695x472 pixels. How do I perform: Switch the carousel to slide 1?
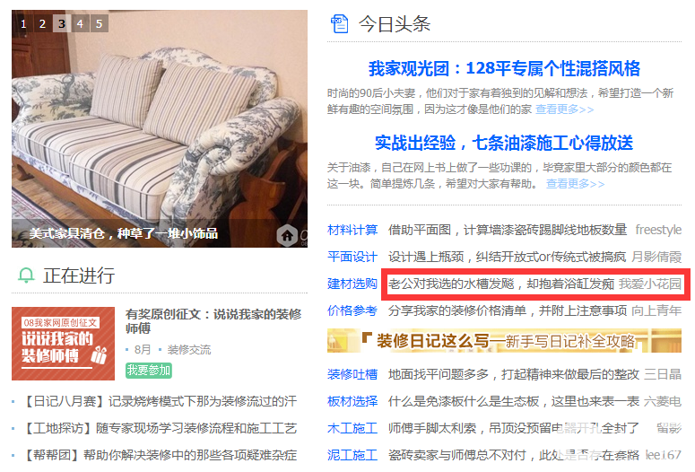(23, 23)
